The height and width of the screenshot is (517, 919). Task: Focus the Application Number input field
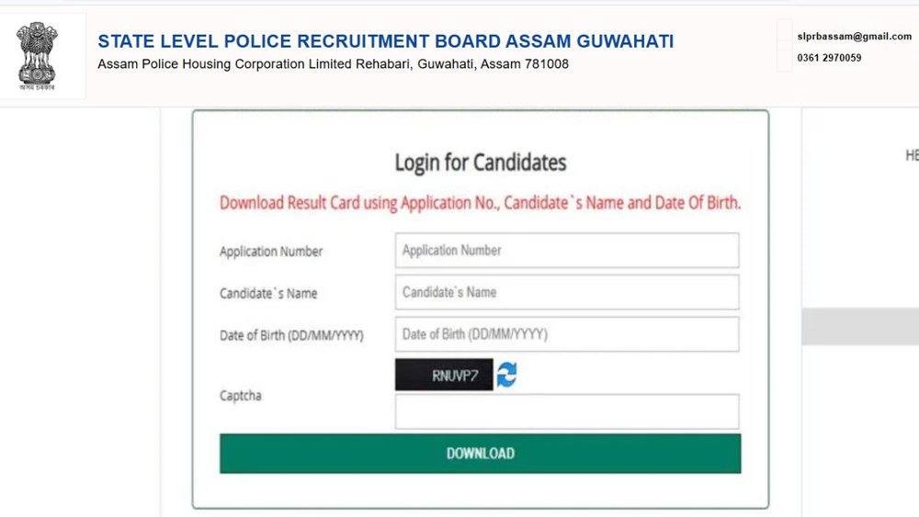(566, 250)
